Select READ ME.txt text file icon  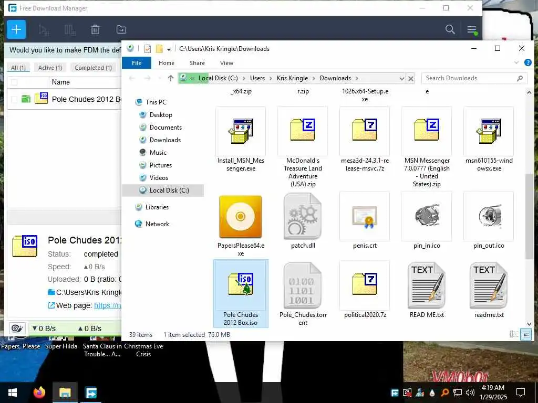coord(427,285)
